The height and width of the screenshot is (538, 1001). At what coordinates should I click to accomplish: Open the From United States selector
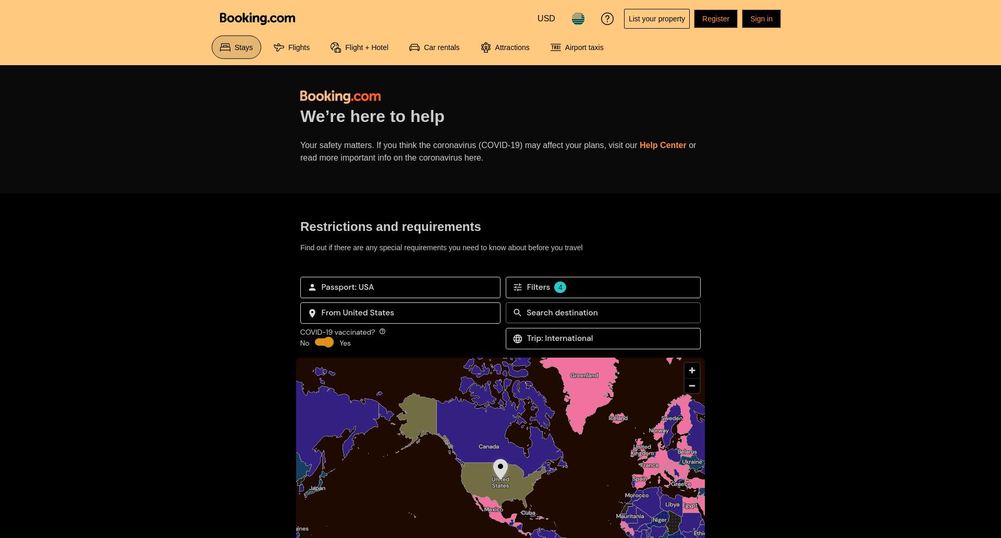point(400,313)
